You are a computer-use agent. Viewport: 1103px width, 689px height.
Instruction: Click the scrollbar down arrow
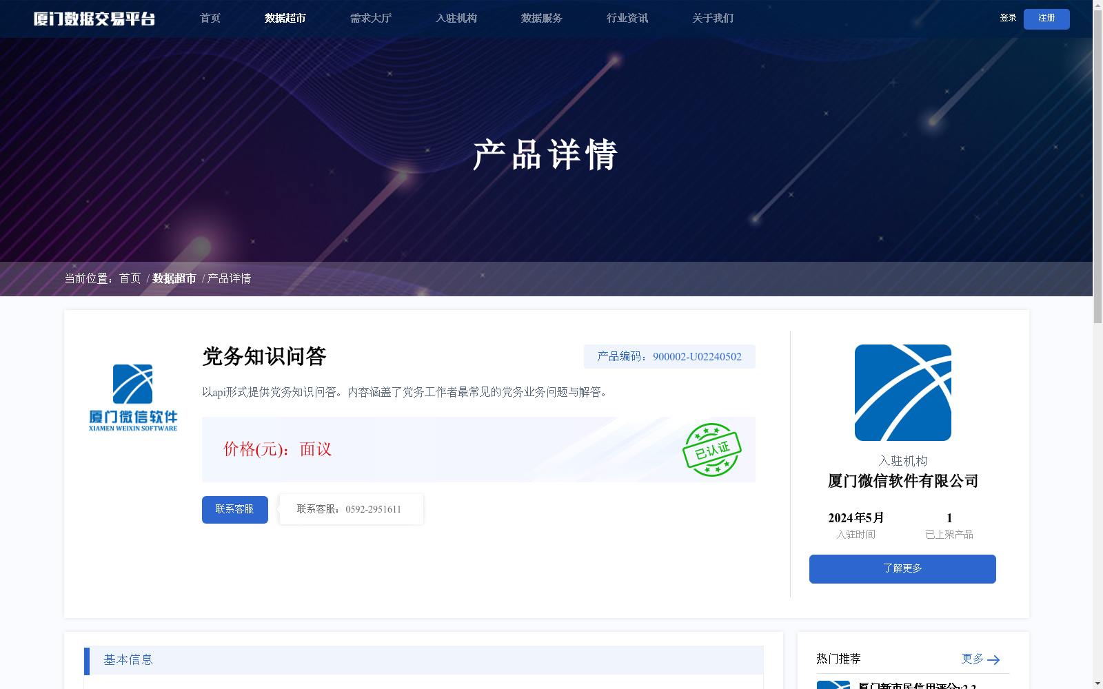point(1097,683)
